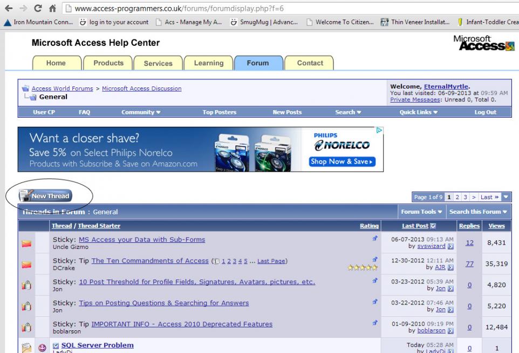Switch to the Services tab
Viewport: 519px width, 353px height.
(158, 63)
